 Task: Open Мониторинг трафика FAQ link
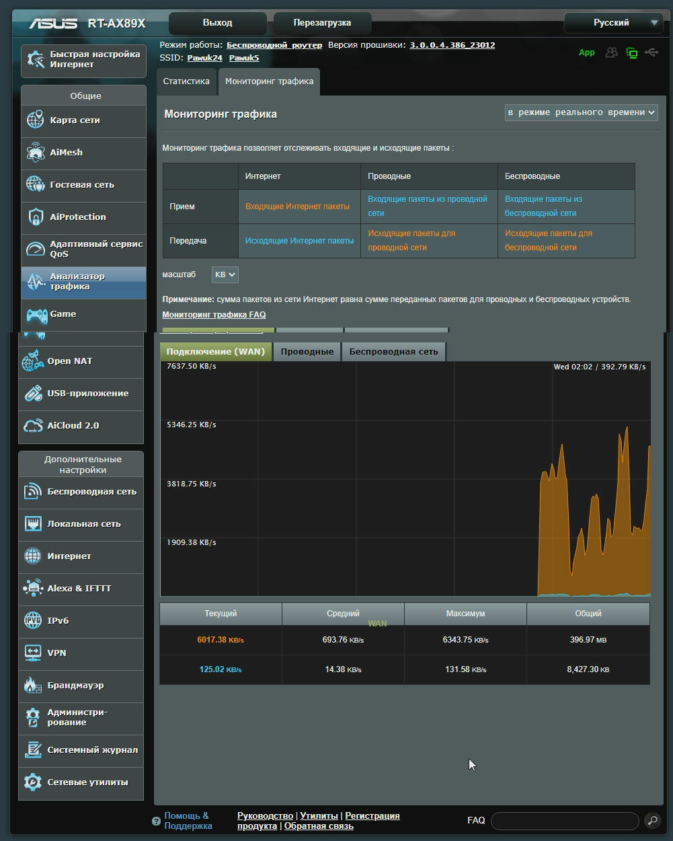point(214,315)
